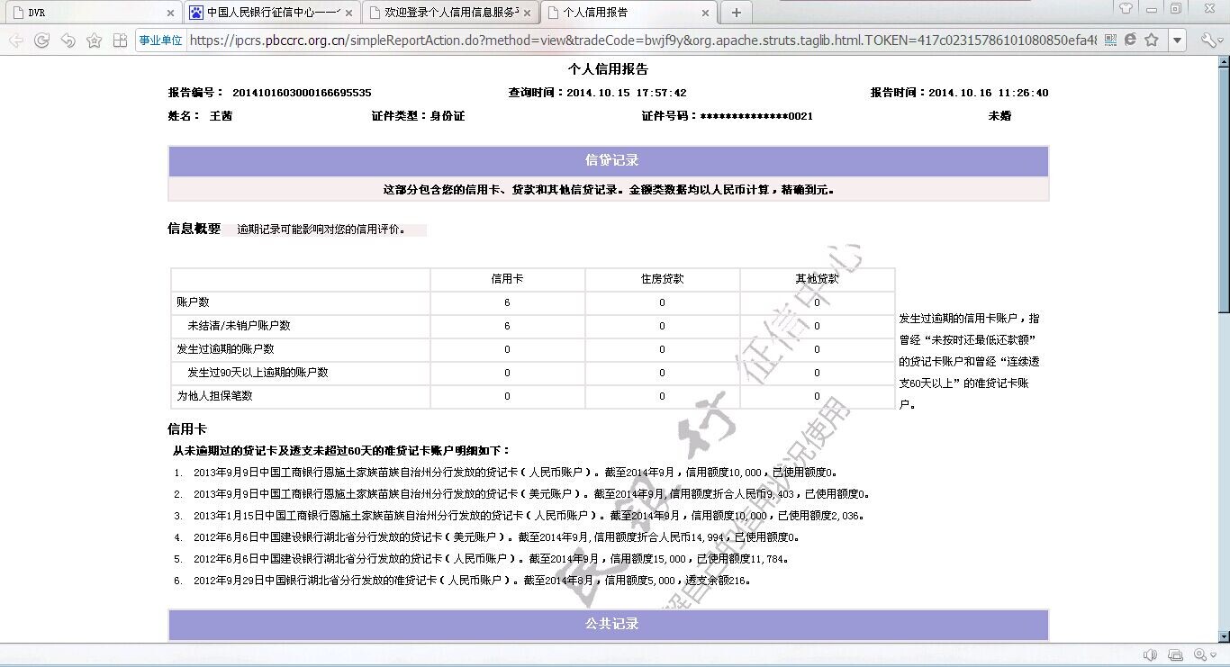Toggle sound with the status bar speaker icon
The height and width of the screenshot is (667, 1230).
coord(1150,654)
